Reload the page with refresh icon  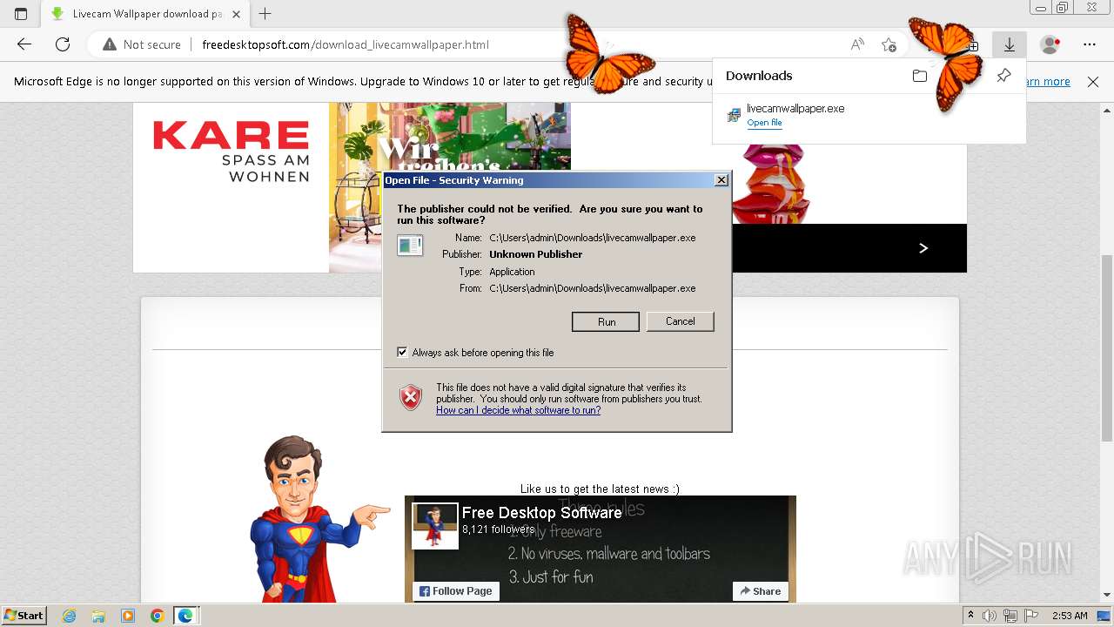pyautogui.click(x=63, y=44)
